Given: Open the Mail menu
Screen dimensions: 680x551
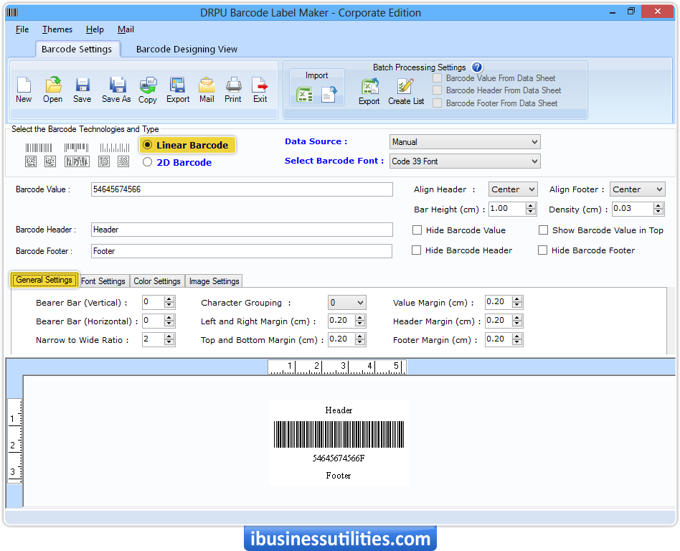Looking at the screenshot, I should [126, 29].
